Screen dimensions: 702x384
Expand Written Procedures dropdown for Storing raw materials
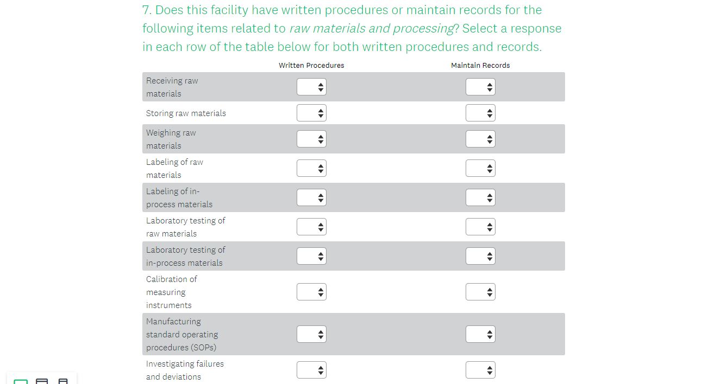pos(311,113)
